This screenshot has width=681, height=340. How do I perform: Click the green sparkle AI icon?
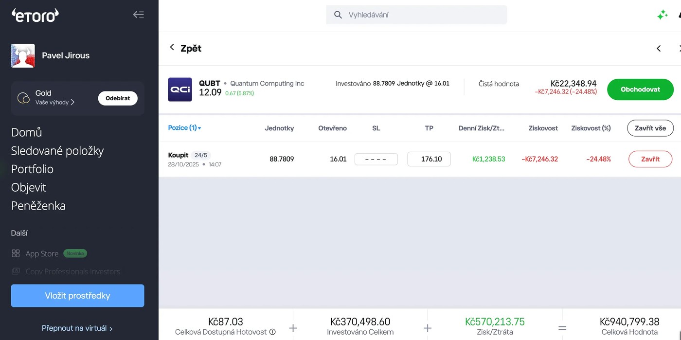(662, 15)
